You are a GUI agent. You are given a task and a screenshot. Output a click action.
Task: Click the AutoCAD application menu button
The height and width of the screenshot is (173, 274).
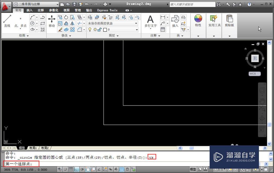click(5, 7)
